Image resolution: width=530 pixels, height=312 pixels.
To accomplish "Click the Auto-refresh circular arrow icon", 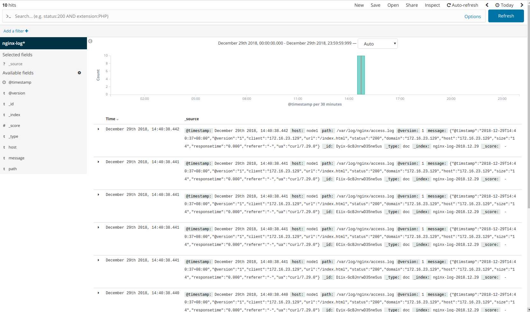I will coord(449,5).
